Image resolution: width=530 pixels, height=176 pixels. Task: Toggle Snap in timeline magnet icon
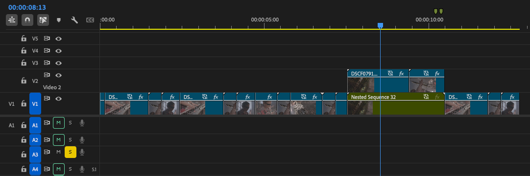[27, 20]
